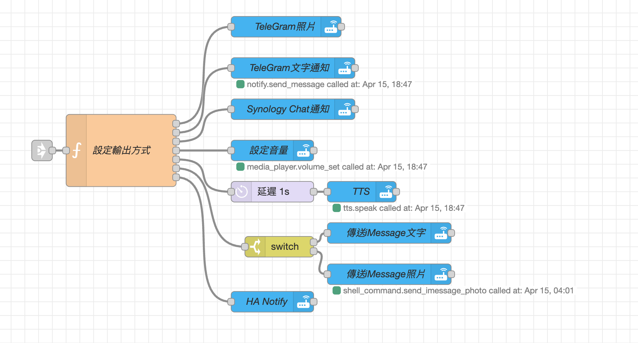Screen dimensions: 638x343
Task: Click the function icon on 設定輸出方式 node
Action: 77,150
